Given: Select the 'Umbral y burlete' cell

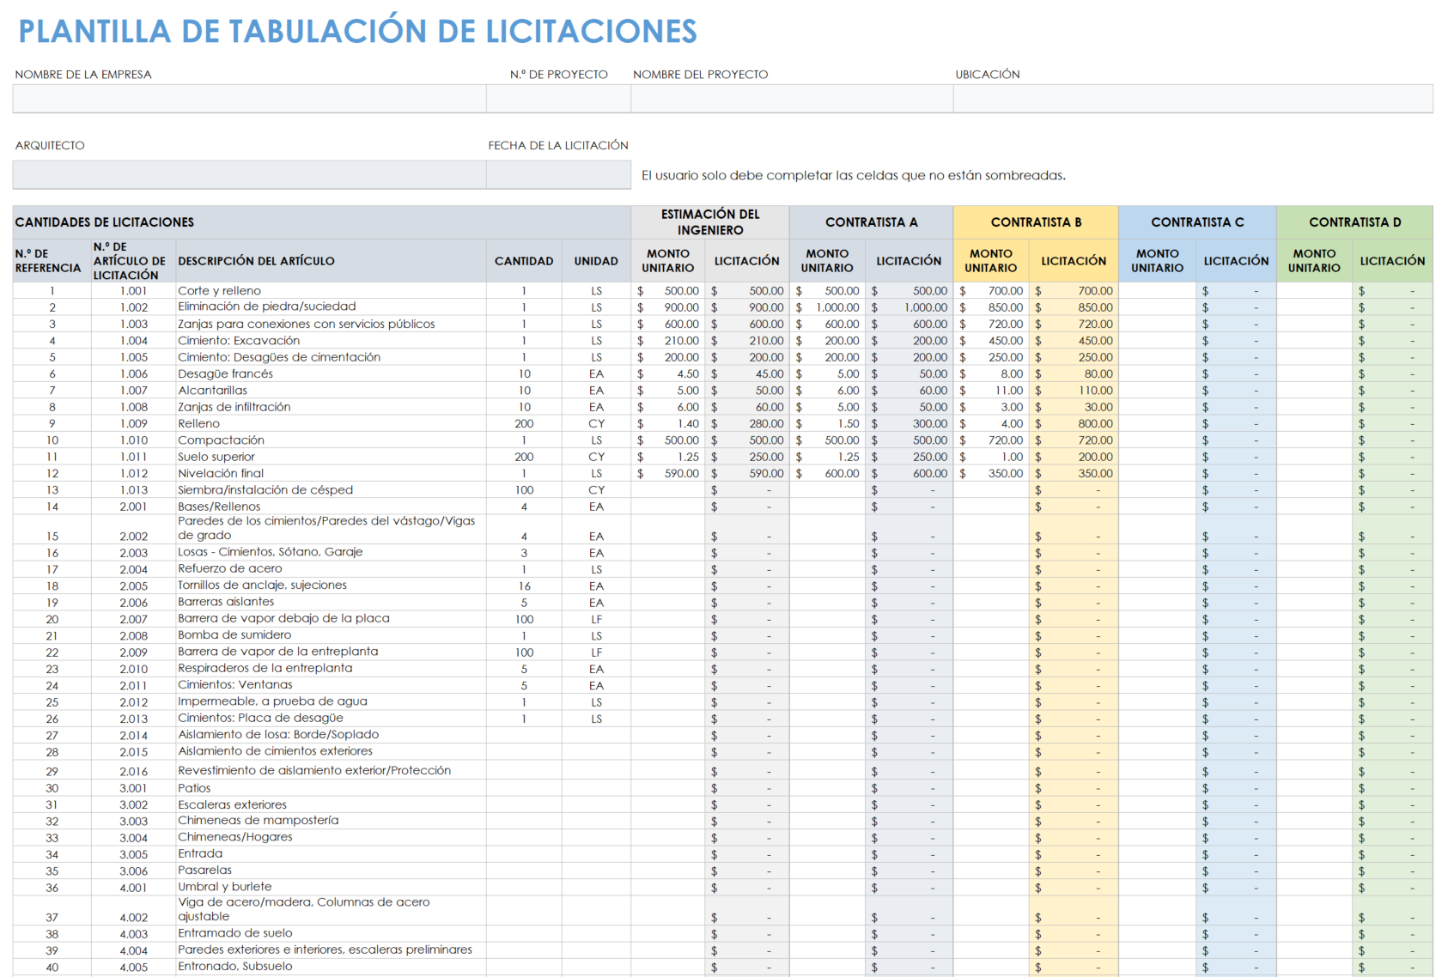Looking at the screenshot, I should [x=331, y=887].
